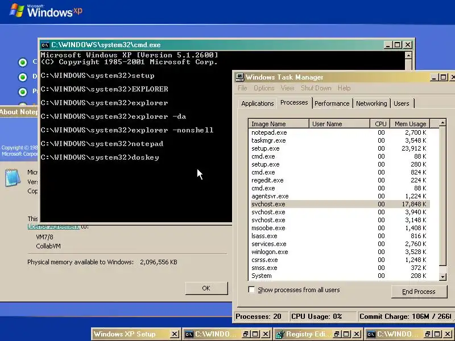This screenshot has width=455, height=341.
Task: Click the Commit Charge status entry
Action: click(406, 317)
